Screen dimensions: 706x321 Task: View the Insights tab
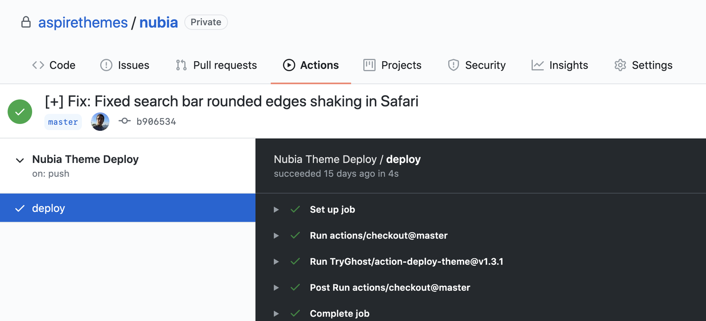tap(560, 65)
